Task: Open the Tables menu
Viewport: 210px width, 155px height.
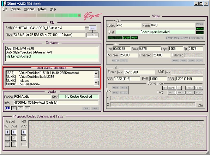Action: pos(42,9)
